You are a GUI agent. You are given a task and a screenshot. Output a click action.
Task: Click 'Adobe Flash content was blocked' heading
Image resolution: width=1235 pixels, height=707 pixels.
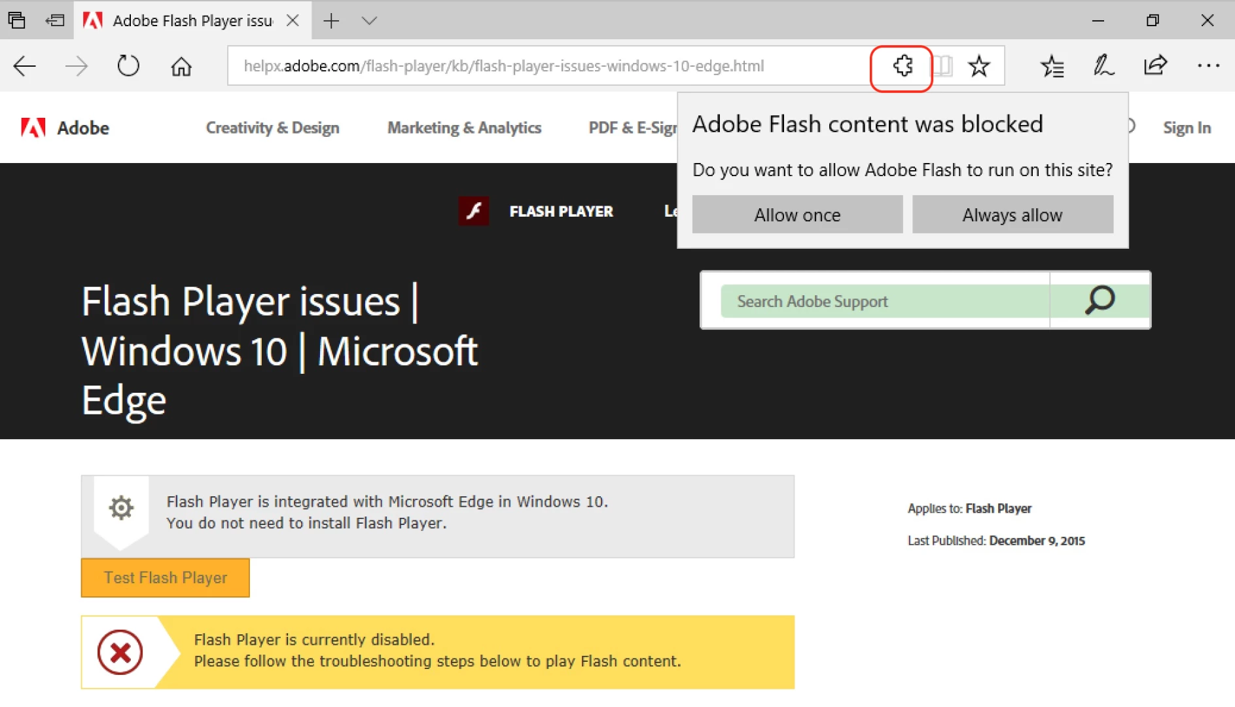pyautogui.click(x=867, y=124)
